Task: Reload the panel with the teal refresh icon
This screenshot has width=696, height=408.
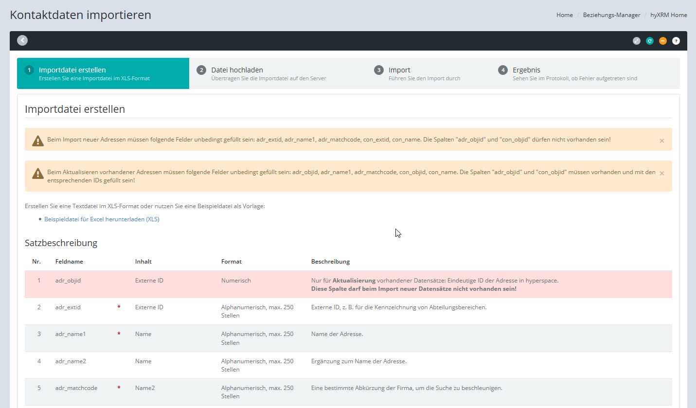Action: (x=650, y=41)
